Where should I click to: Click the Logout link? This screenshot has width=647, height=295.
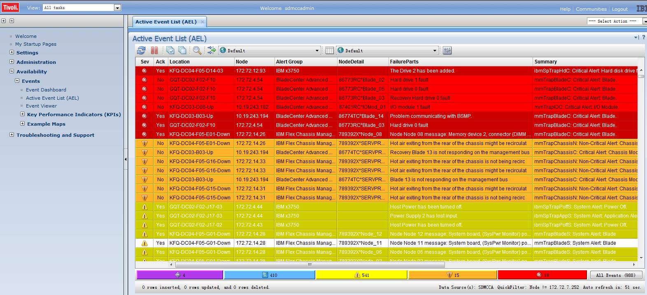620,9
